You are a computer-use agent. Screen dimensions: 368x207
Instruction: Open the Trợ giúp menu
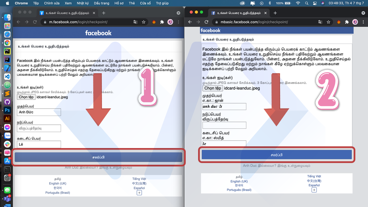[162, 3]
